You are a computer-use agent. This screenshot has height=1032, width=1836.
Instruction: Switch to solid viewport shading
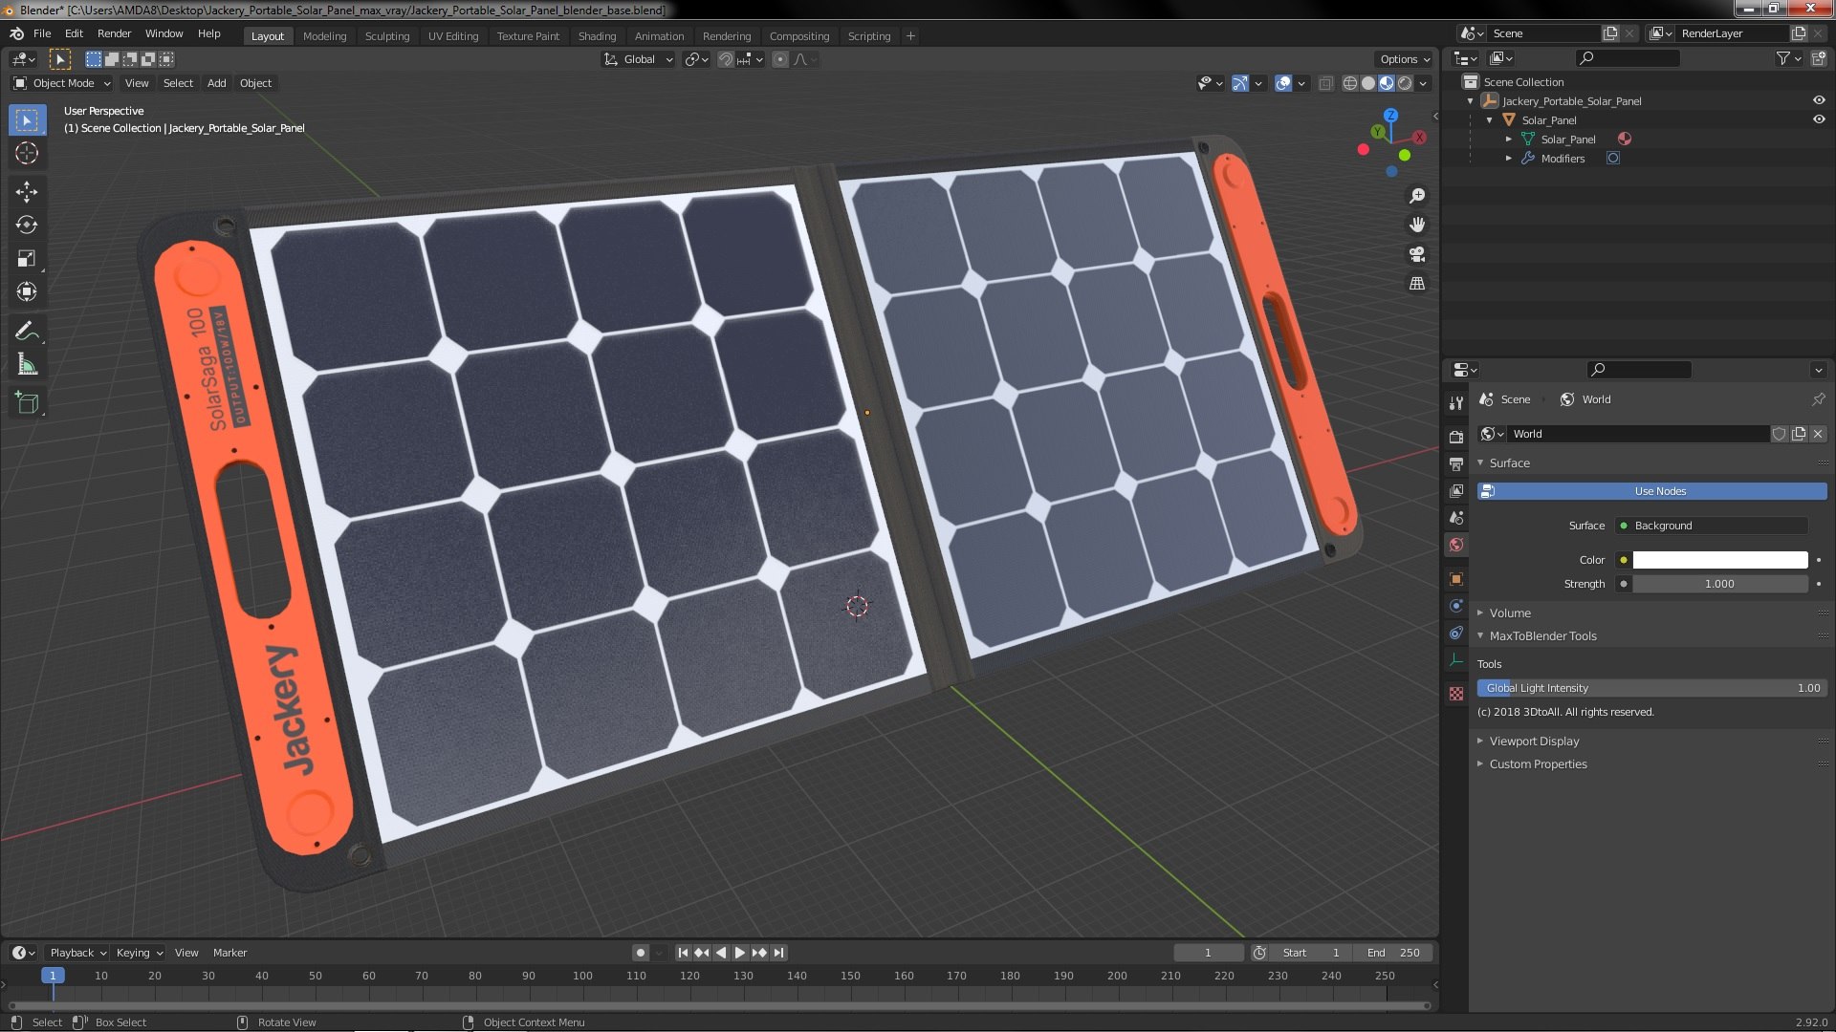1368,83
